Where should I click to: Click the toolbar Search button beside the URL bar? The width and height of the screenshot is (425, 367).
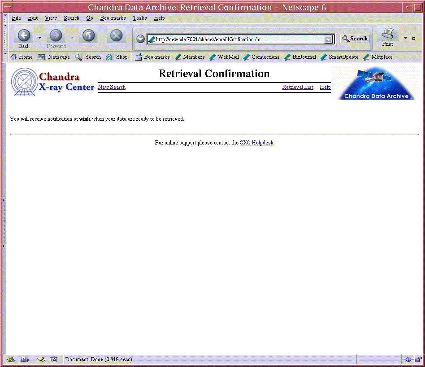pos(355,39)
